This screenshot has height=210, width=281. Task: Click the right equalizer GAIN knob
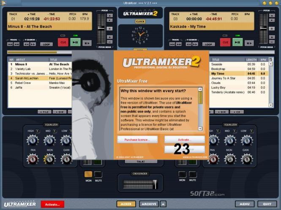[247, 159]
